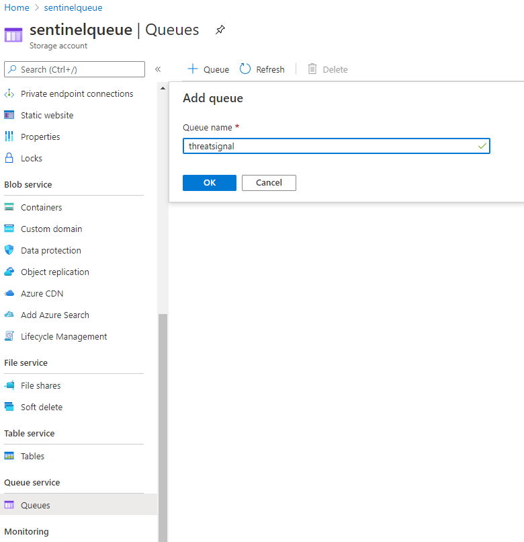Go to Home breadcrumb link
524x542 pixels.
(x=17, y=7)
